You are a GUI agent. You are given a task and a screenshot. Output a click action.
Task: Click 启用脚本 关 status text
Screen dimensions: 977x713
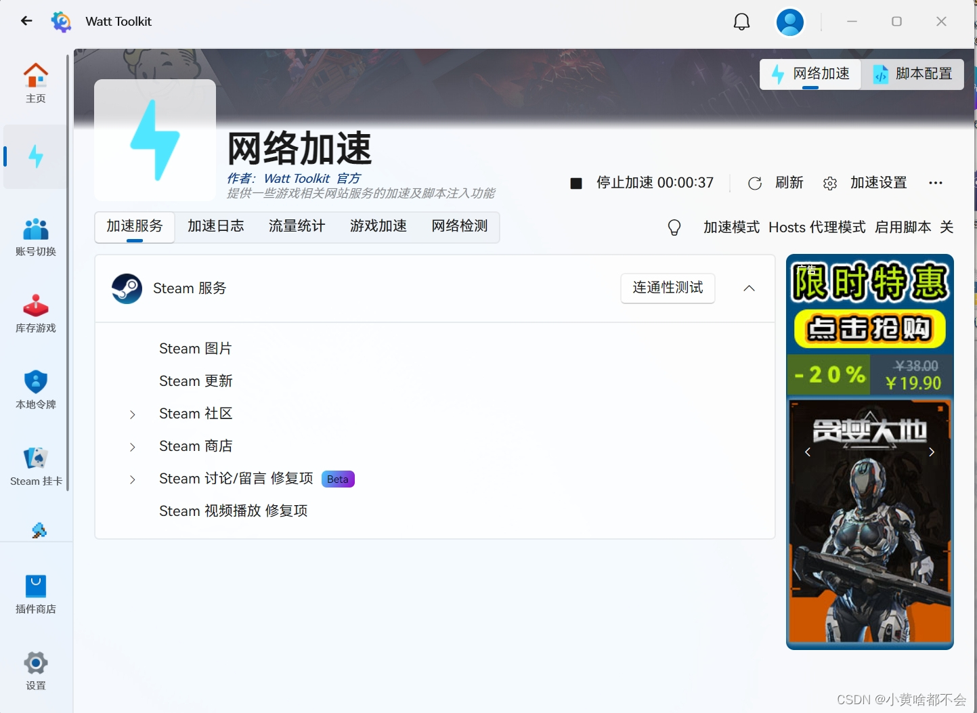coord(914,228)
